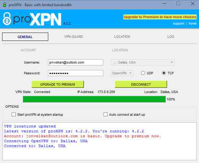Check Auto connect at start up
The height and width of the screenshot is (163, 199).
point(105,114)
